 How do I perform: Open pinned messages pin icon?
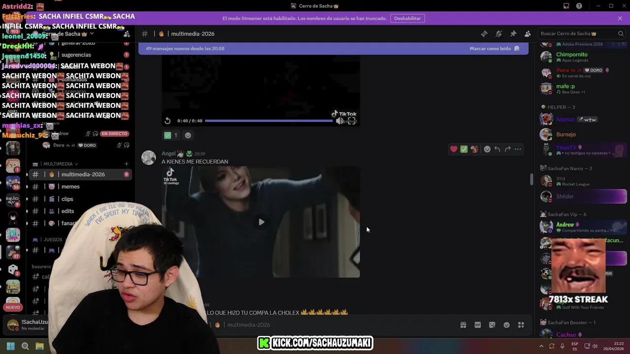[513, 34]
